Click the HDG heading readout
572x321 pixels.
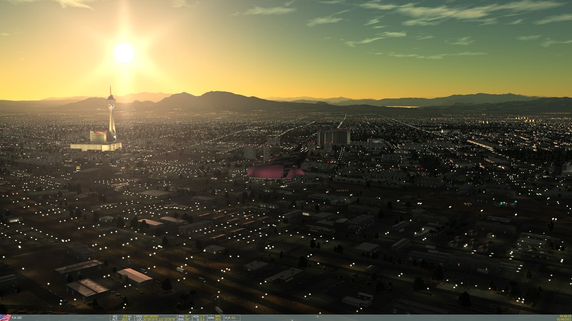147,316
